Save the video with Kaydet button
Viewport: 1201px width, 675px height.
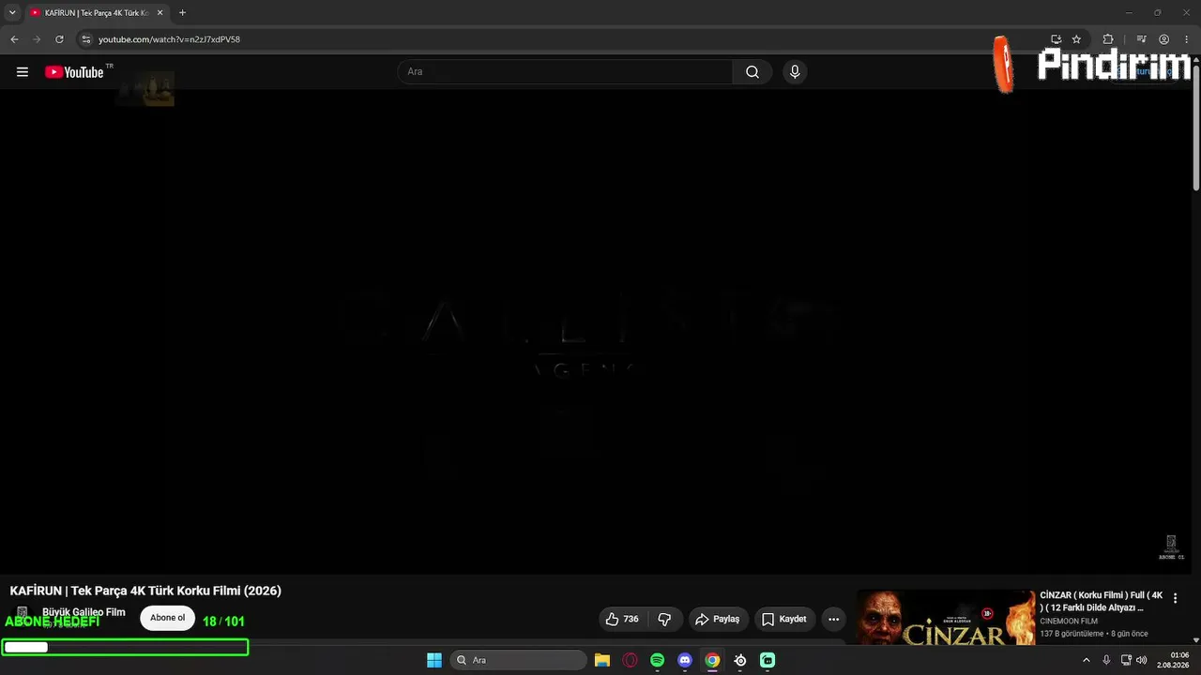[784, 619]
